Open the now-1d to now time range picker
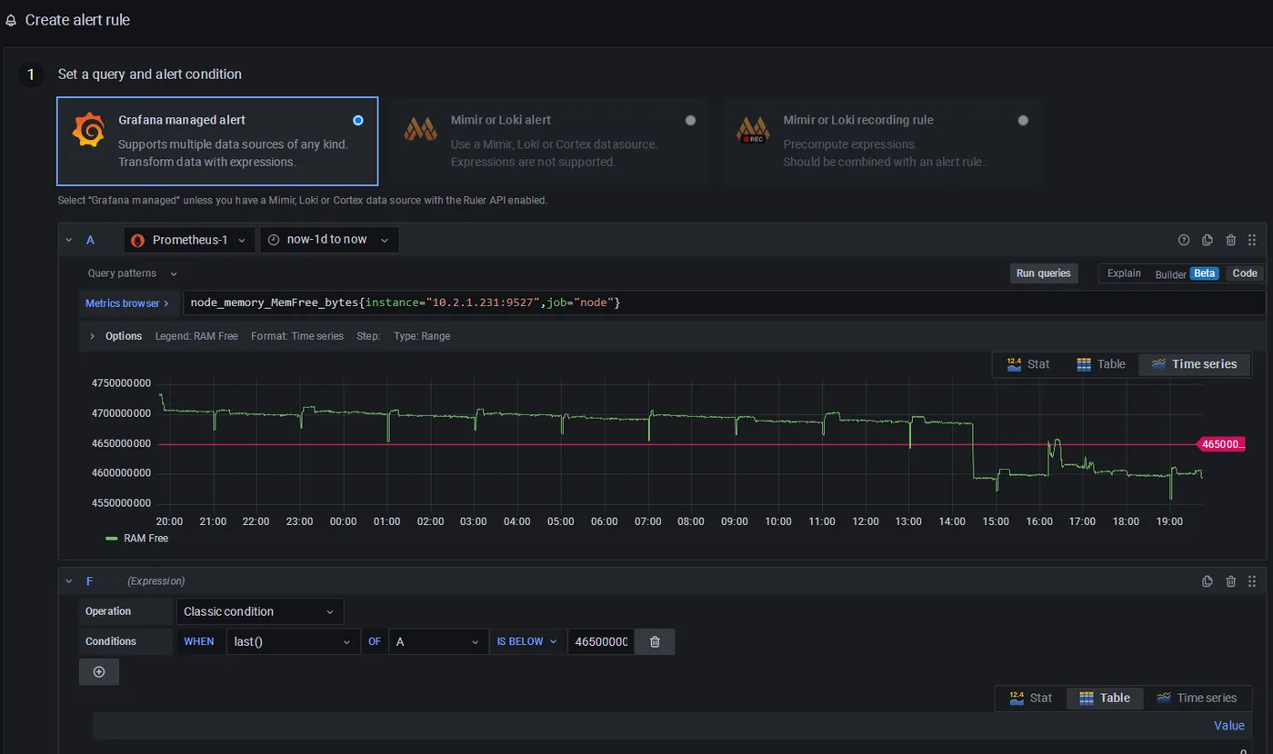 [329, 240]
